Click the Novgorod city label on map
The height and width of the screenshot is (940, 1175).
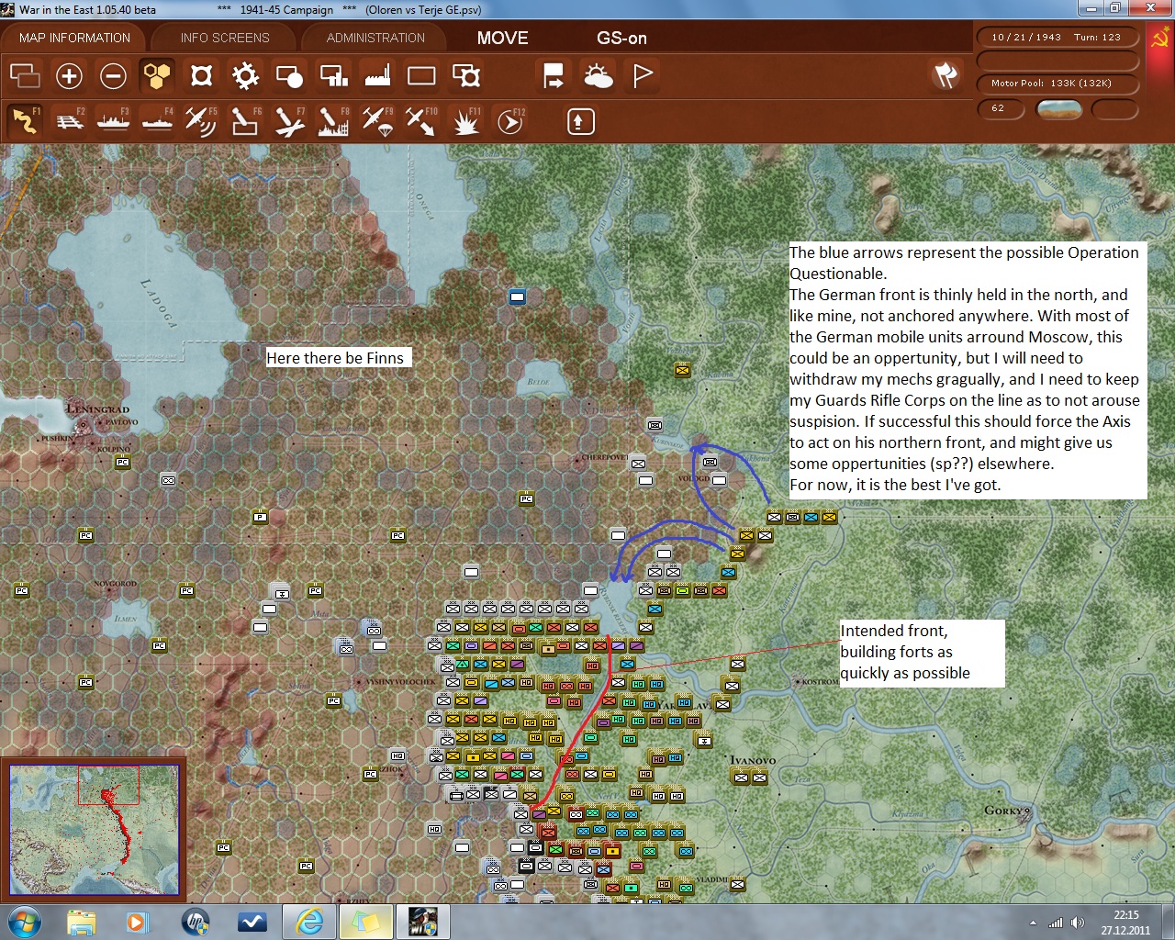pyautogui.click(x=115, y=584)
